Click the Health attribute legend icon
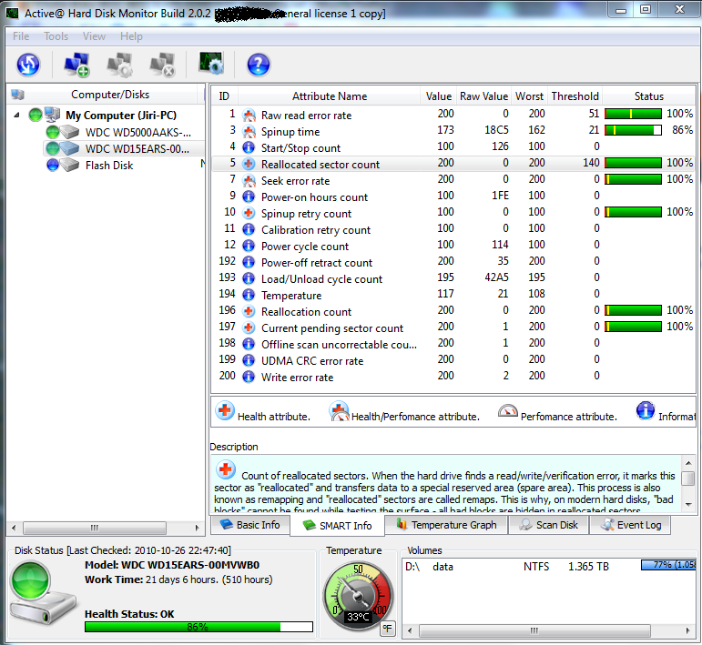 (x=225, y=410)
